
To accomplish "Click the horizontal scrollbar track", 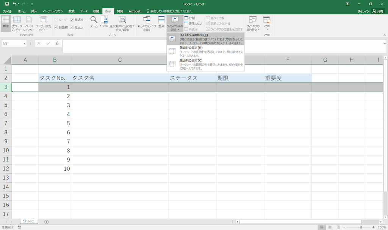I will click(309, 222).
